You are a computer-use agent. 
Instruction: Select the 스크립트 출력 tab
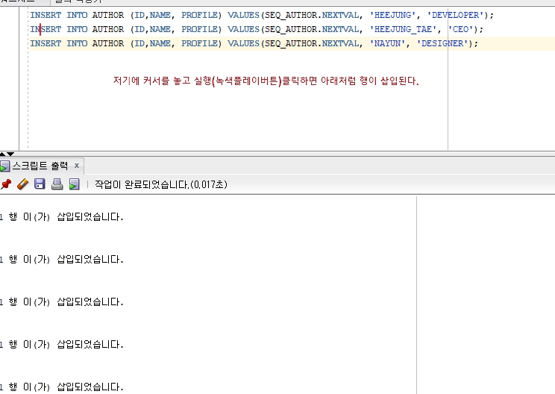click(x=40, y=166)
